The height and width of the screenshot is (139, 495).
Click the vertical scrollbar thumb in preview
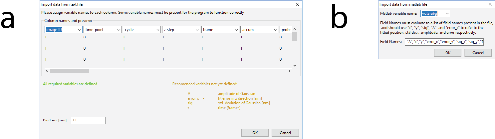click(x=295, y=37)
